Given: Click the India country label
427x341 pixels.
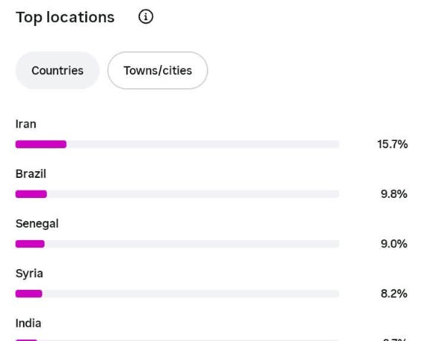Looking at the screenshot, I should click(28, 323).
